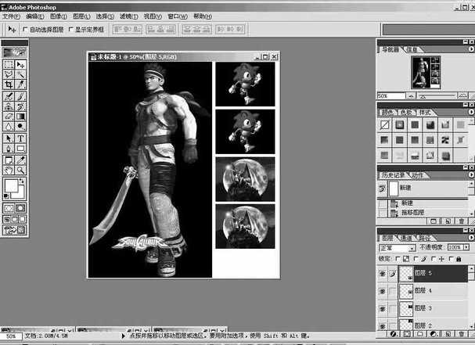The height and width of the screenshot is (345, 475).
Task: Select the Hand tool
Action: [9, 169]
